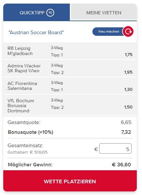Place bet with Wette Platzieren button
Screen dimensions: 142x195
pyautogui.click(x=70, y=181)
